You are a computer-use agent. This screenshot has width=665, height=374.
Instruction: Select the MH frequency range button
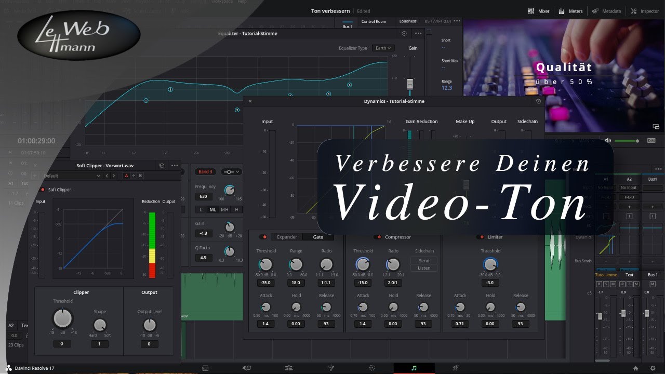pos(224,209)
